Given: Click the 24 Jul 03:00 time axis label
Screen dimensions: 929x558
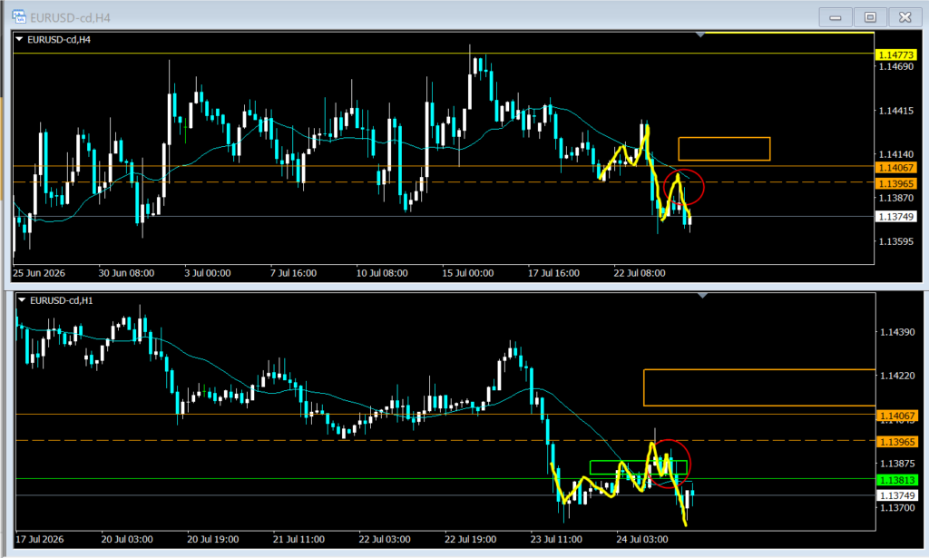Looking at the screenshot, I should pos(642,540).
